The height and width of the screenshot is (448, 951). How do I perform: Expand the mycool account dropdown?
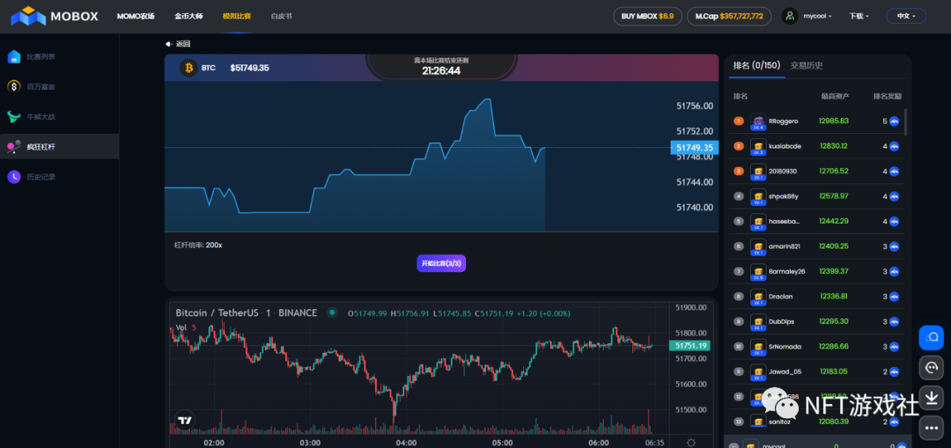(818, 17)
